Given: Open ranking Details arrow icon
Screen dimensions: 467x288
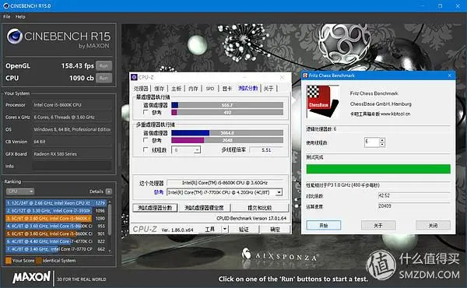Looking at the screenshot, I should 109,191.
